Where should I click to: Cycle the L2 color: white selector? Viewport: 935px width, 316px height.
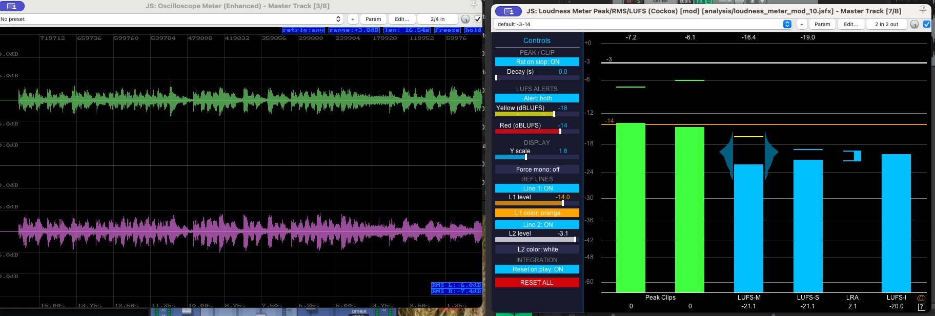(x=537, y=249)
